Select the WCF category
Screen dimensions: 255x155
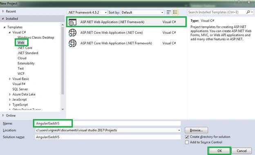point(21,74)
